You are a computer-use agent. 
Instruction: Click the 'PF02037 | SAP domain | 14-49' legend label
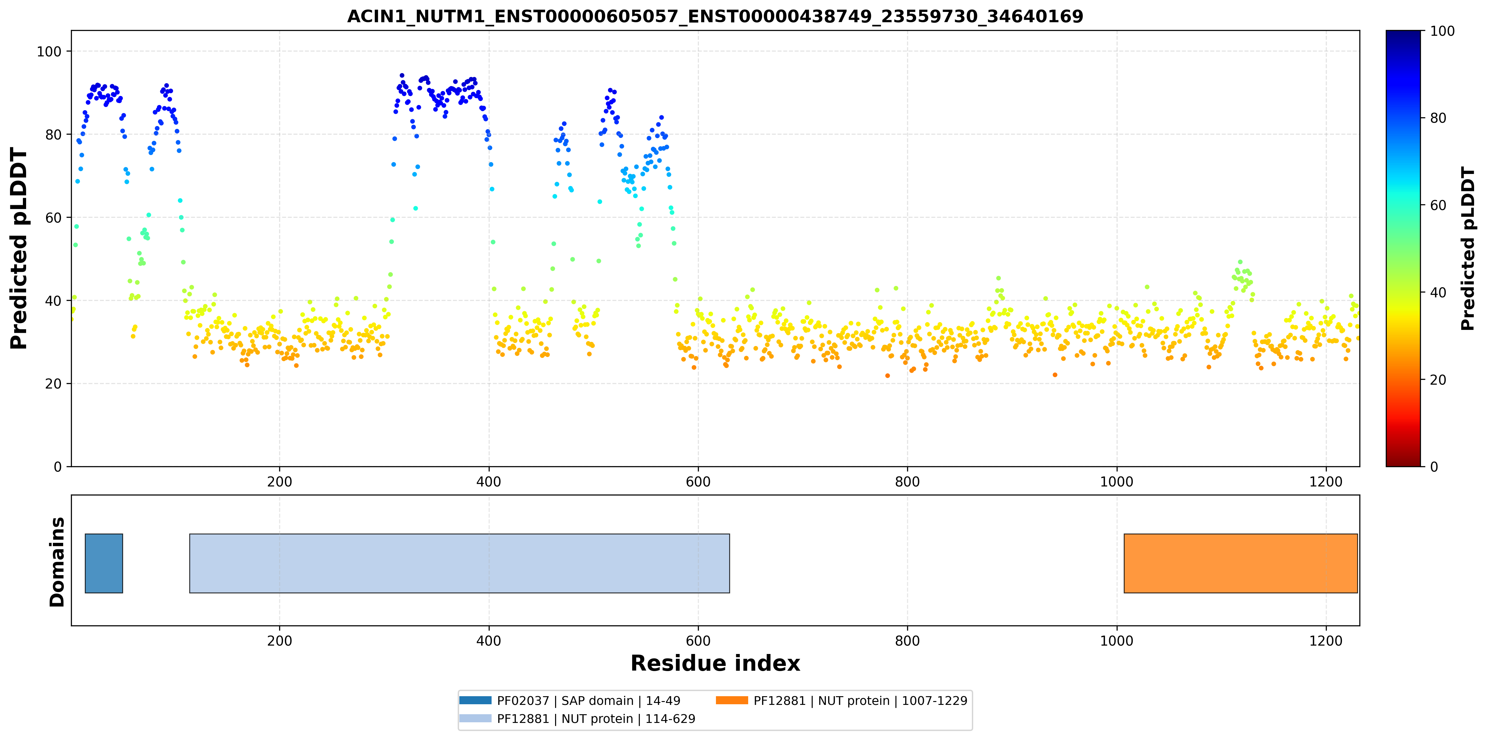click(x=589, y=701)
